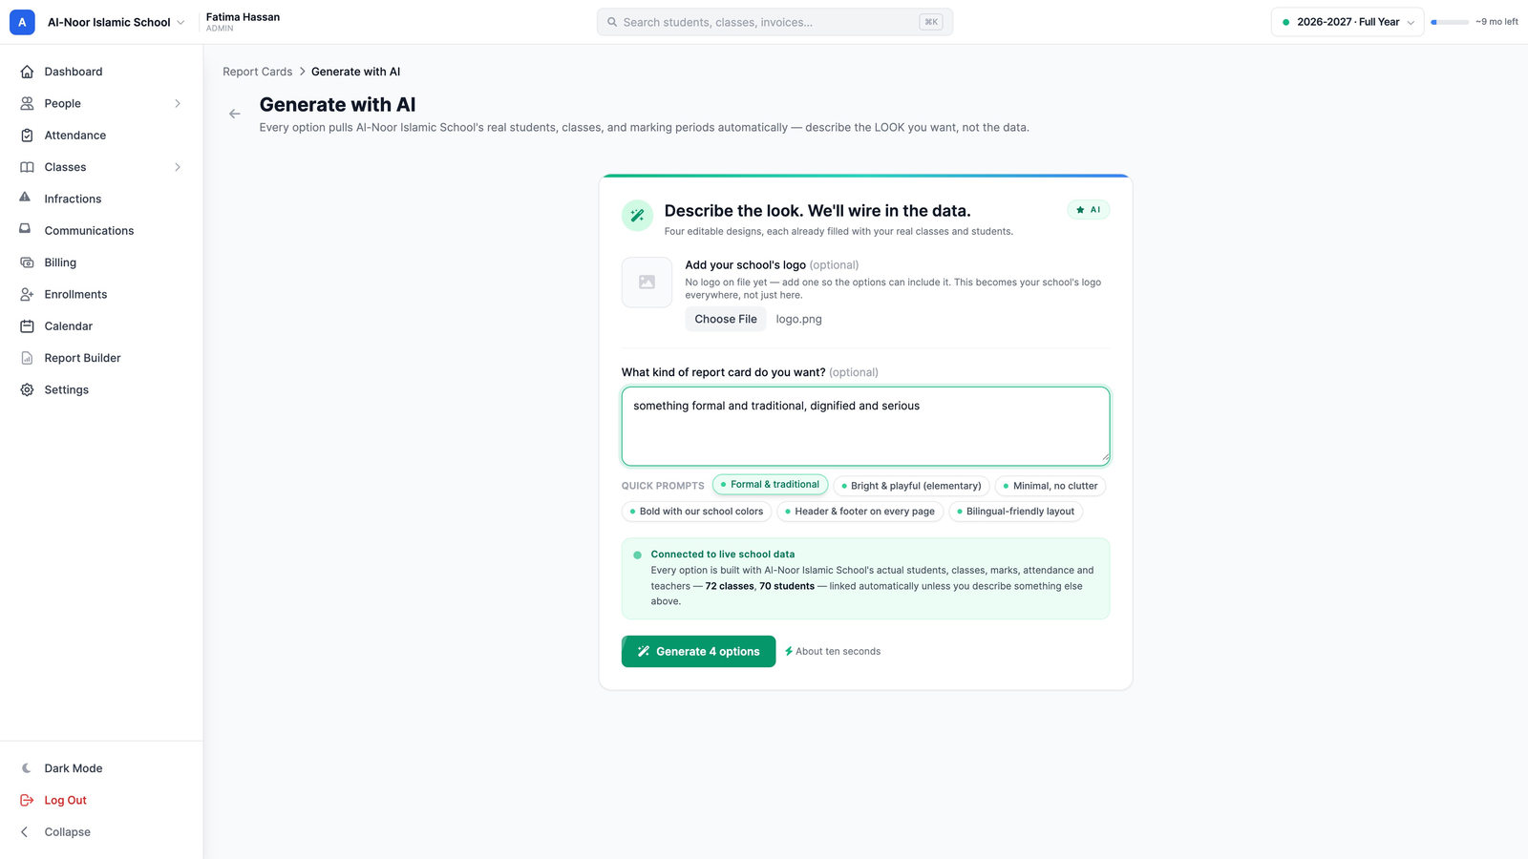Open Communications section
The width and height of the screenshot is (1528, 859).
[x=101, y=231]
